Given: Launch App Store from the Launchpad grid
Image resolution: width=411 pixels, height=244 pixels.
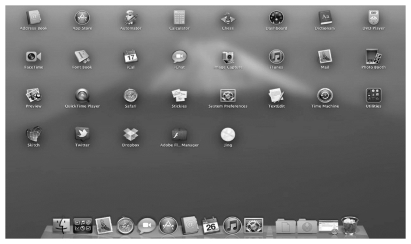Looking at the screenshot, I should [82, 17].
